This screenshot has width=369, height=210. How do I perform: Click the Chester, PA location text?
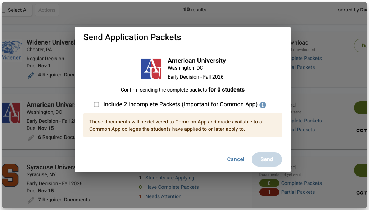tap(39, 50)
